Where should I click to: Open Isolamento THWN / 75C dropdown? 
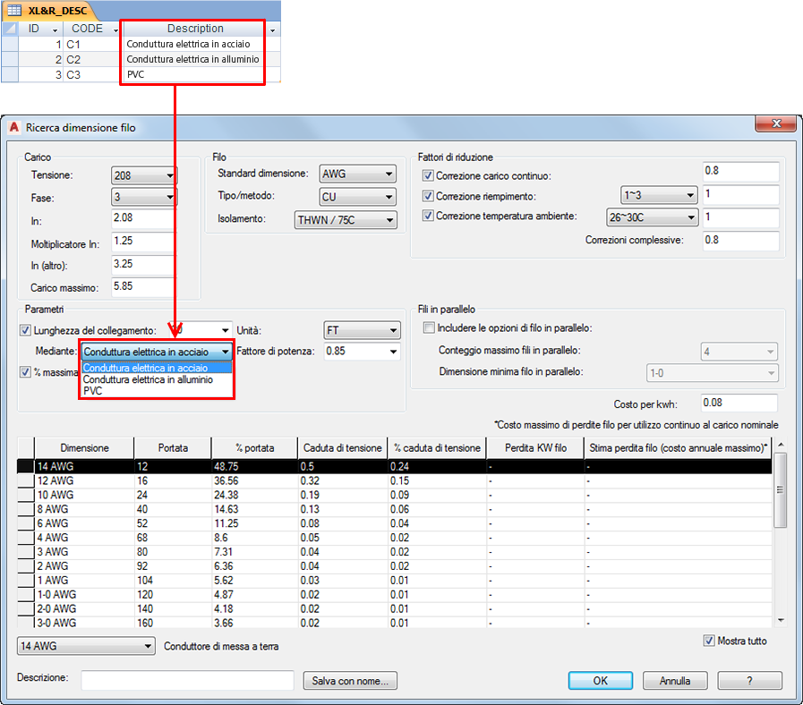point(346,220)
